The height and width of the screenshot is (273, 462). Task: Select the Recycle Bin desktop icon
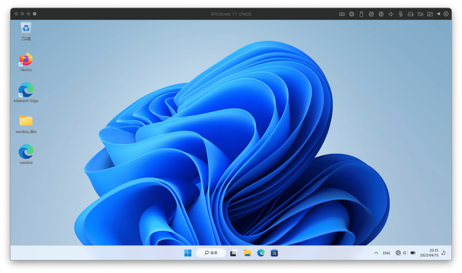26,32
